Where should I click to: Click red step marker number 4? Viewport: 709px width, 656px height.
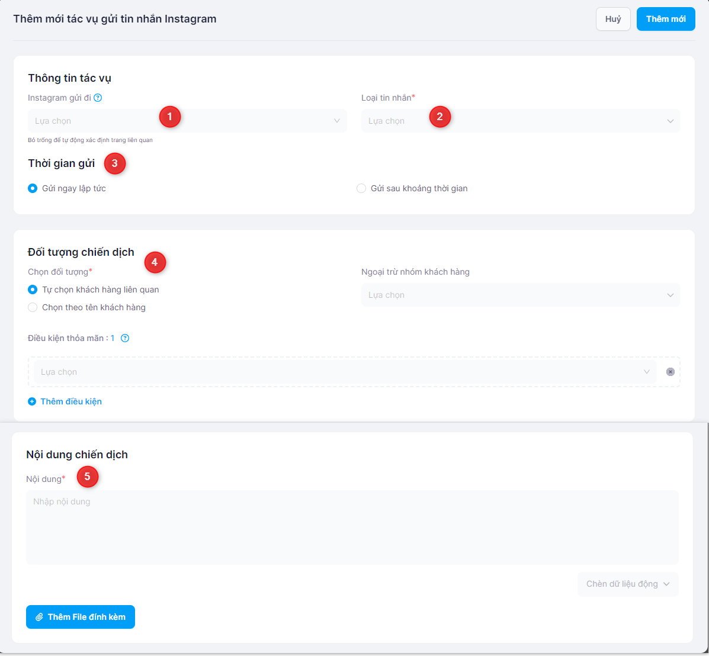click(x=155, y=262)
